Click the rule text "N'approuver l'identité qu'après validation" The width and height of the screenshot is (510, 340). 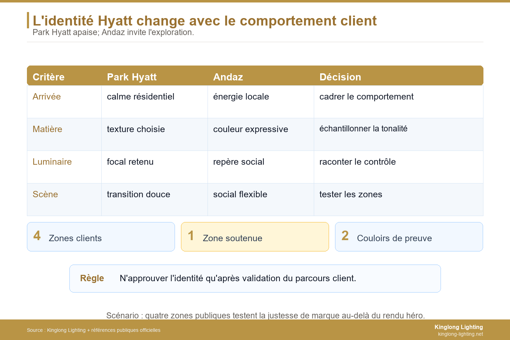(x=238, y=278)
